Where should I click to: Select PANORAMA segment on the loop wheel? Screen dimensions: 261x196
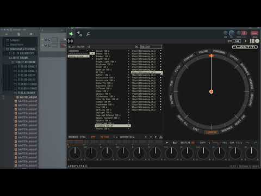tap(219, 52)
